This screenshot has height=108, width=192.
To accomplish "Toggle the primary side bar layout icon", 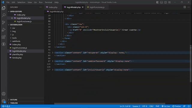I will click(157, 2).
